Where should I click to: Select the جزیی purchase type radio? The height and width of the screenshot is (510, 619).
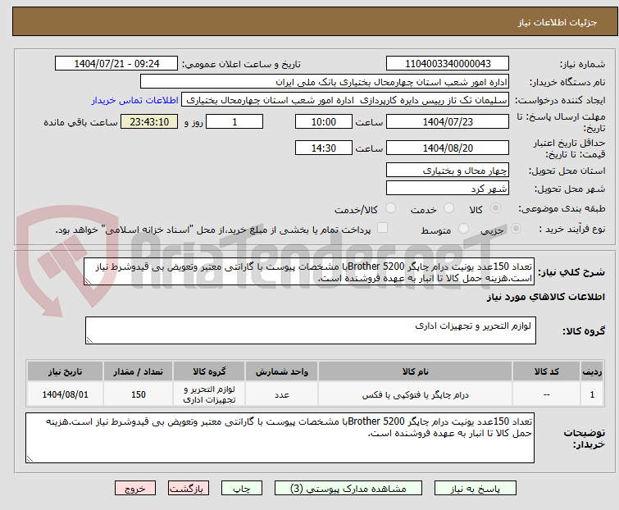[x=516, y=228]
